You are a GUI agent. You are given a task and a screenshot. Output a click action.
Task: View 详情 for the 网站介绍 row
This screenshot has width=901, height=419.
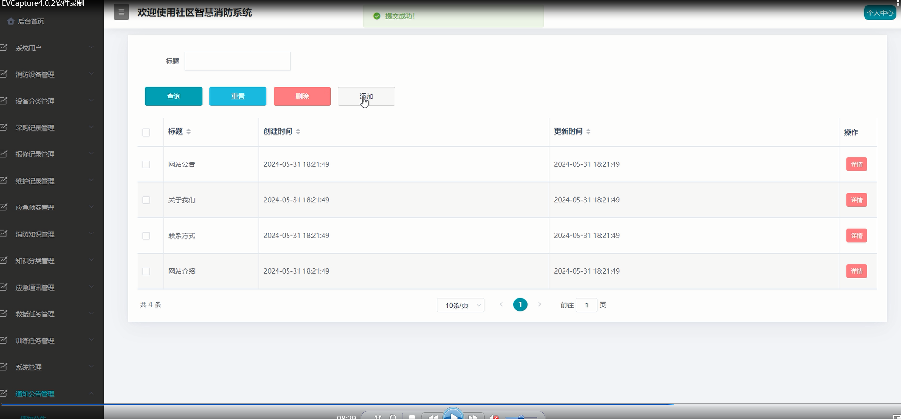click(x=857, y=271)
